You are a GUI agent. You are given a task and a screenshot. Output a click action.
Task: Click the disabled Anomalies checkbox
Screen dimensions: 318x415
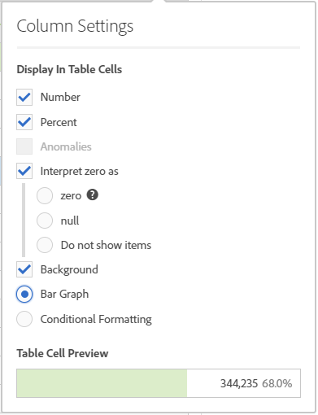pos(24,146)
